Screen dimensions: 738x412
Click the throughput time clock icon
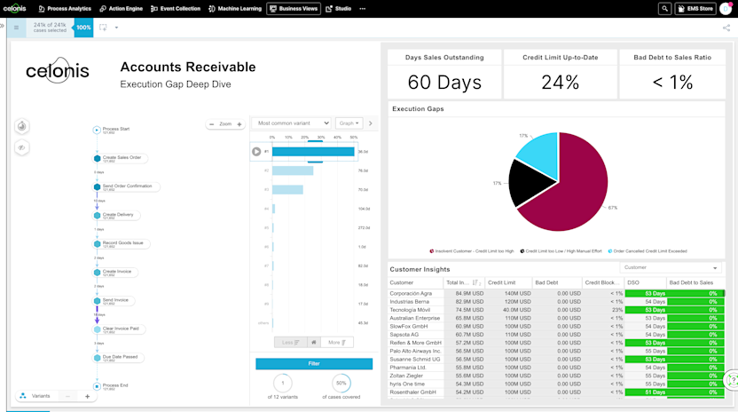[21, 126]
